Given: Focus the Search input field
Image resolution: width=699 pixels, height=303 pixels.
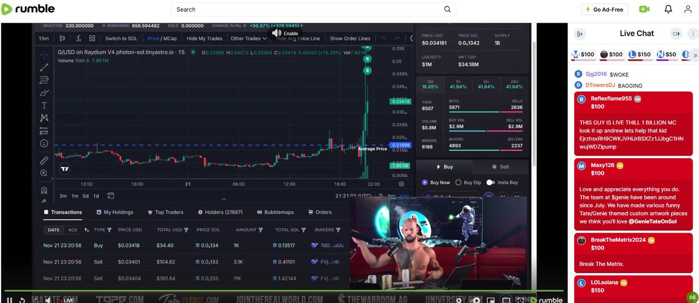Looking at the screenshot, I should [312, 9].
